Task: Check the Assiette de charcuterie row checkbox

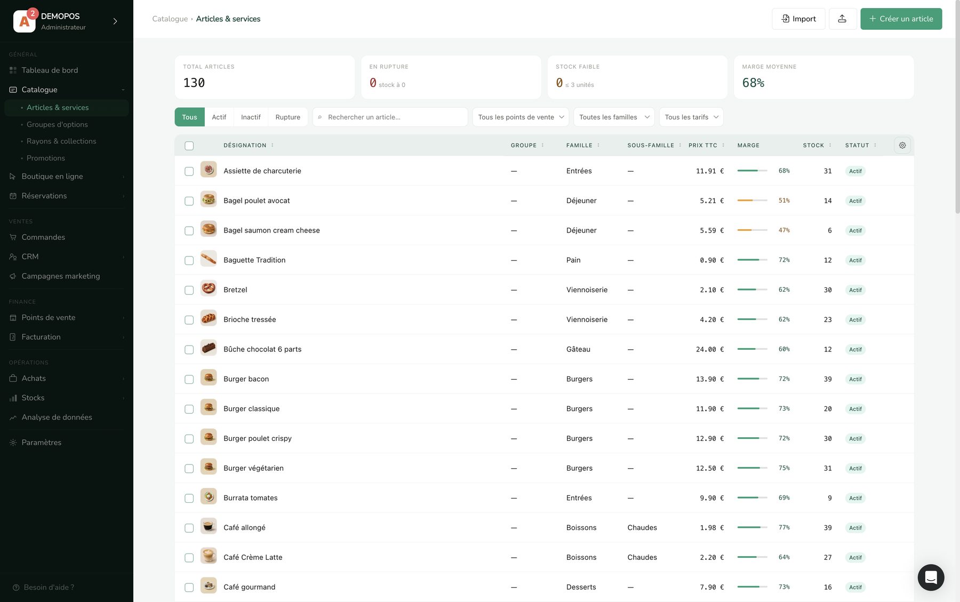Action: (189, 171)
